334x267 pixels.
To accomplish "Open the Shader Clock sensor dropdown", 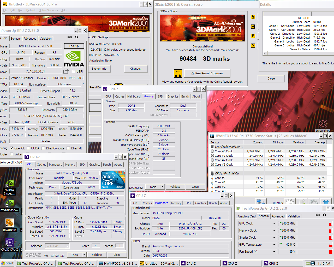I will point(274,238).
